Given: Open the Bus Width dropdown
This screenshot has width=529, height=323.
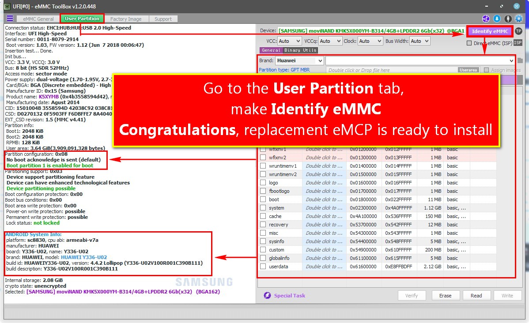Looking at the screenshot, I should click(x=419, y=41).
